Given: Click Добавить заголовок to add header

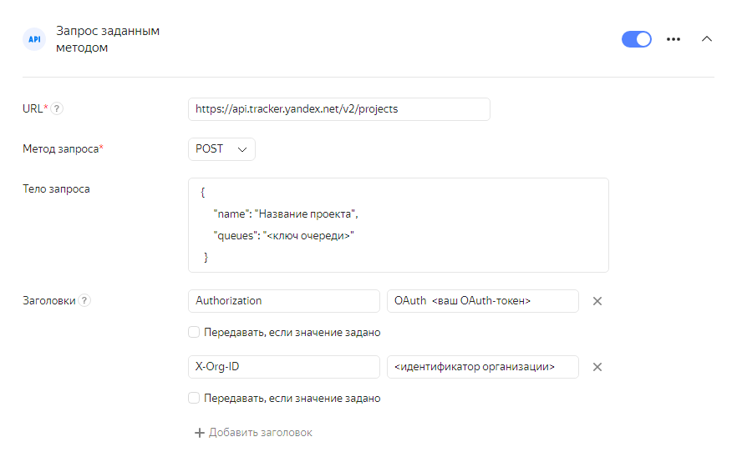Looking at the screenshot, I should (x=254, y=433).
